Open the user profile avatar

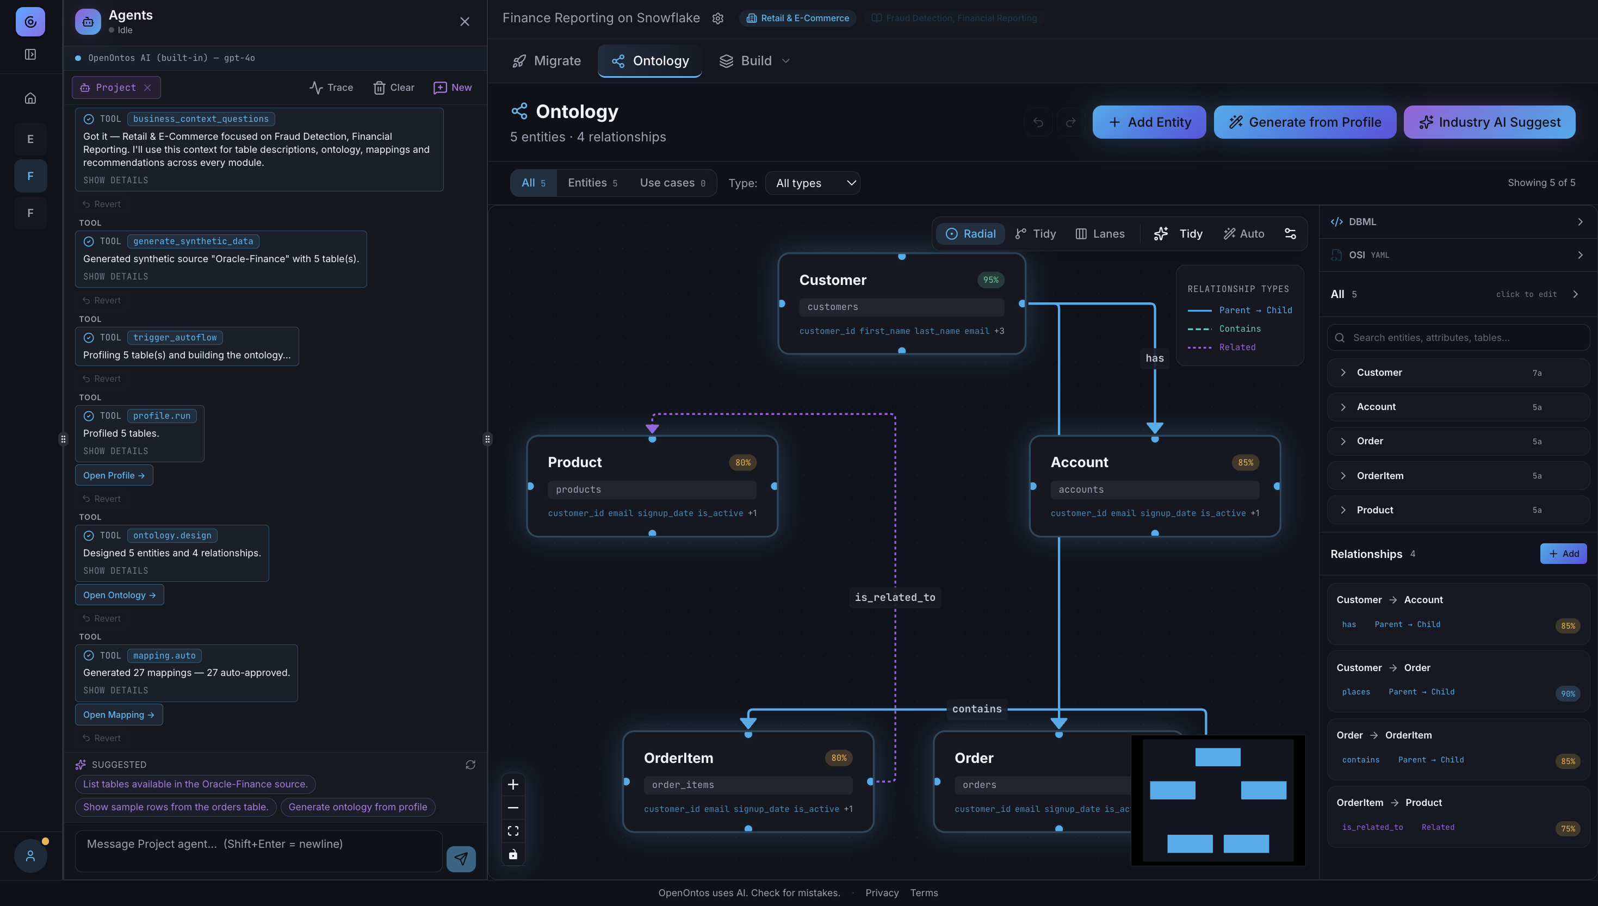coord(30,856)
